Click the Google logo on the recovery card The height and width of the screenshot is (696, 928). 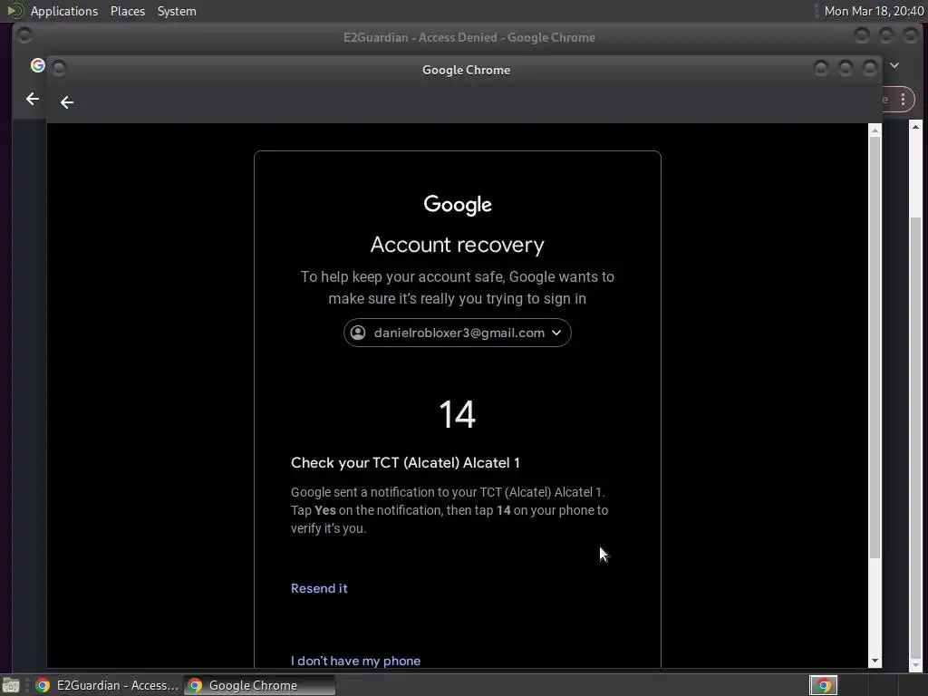coord(458,205)
